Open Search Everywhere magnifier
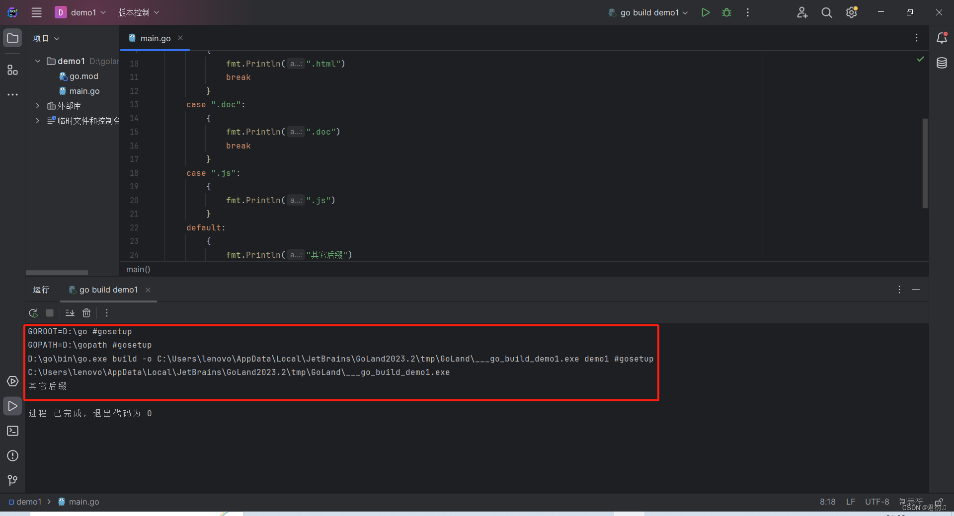Image resolution: width=954 pixels, height=516 pixels. pyautogui.click(x=827, y=12)
